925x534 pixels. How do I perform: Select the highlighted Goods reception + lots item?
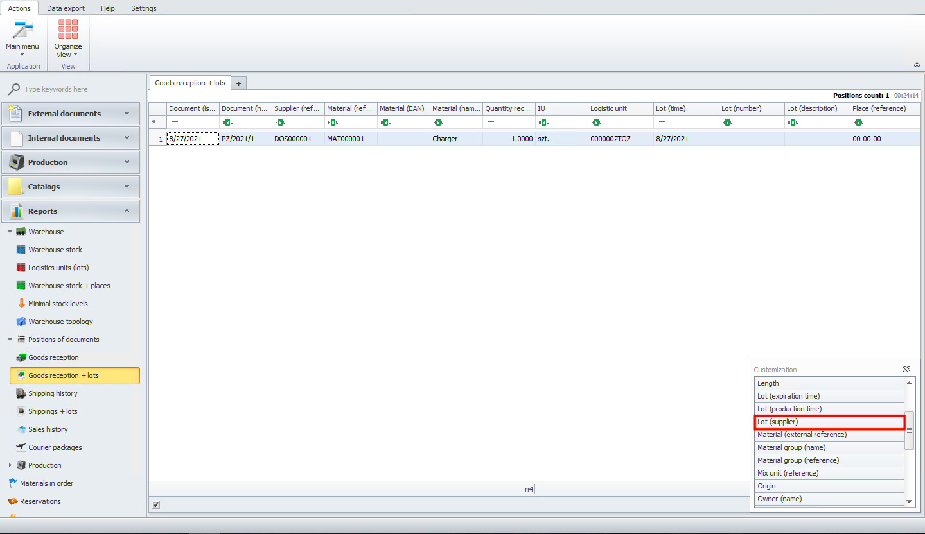click(x=75, y=375)
